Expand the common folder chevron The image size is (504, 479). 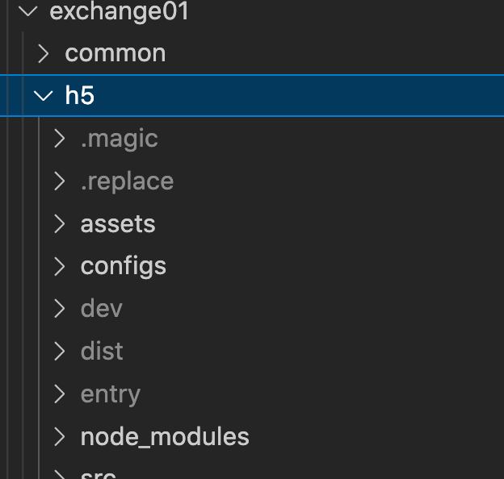[44, 53]
